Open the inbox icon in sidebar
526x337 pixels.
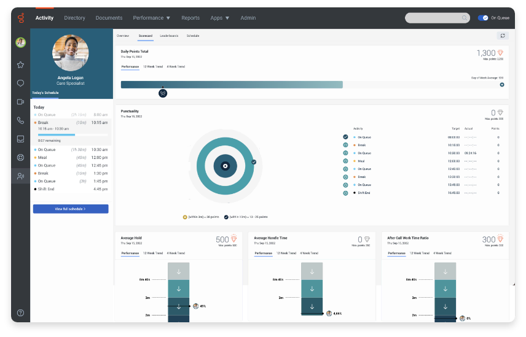[20, 139]
